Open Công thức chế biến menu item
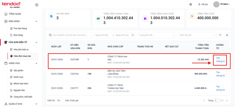This screenshot has width=235, height=107. 23,97
